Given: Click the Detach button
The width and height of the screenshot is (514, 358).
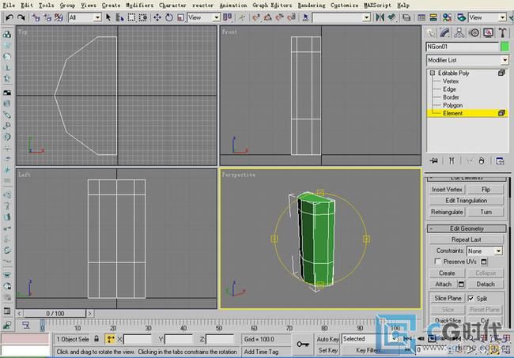Looking at the screenshot, I should [x=486, y=285].
